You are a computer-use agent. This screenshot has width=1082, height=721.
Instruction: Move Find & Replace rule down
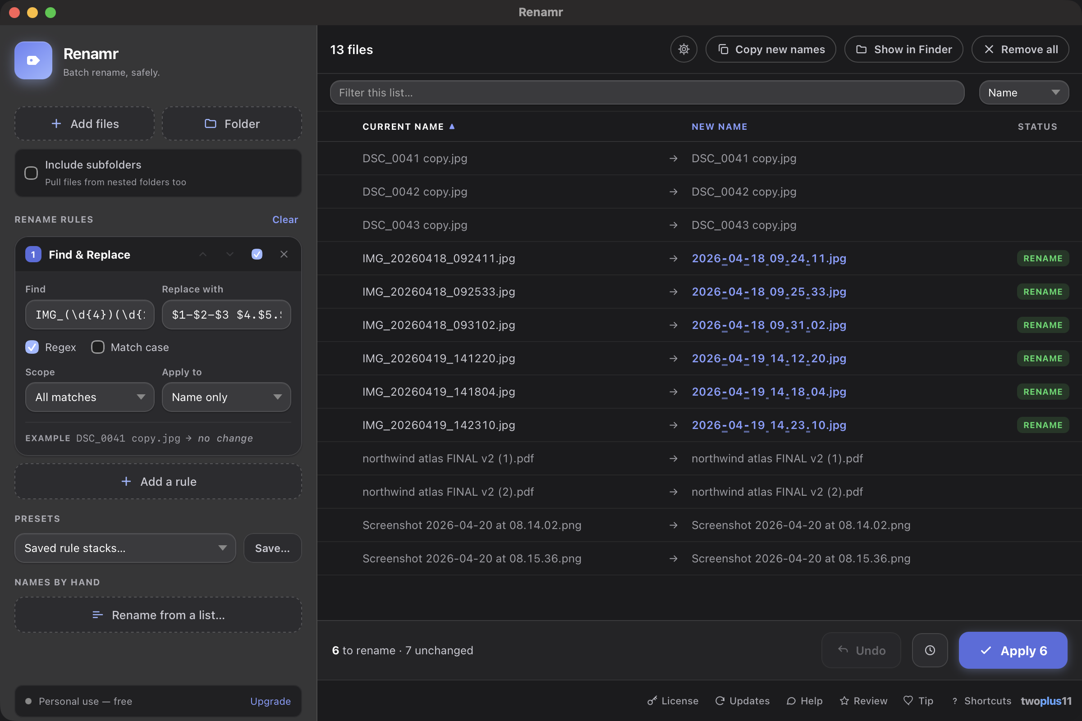coord(230,254)
